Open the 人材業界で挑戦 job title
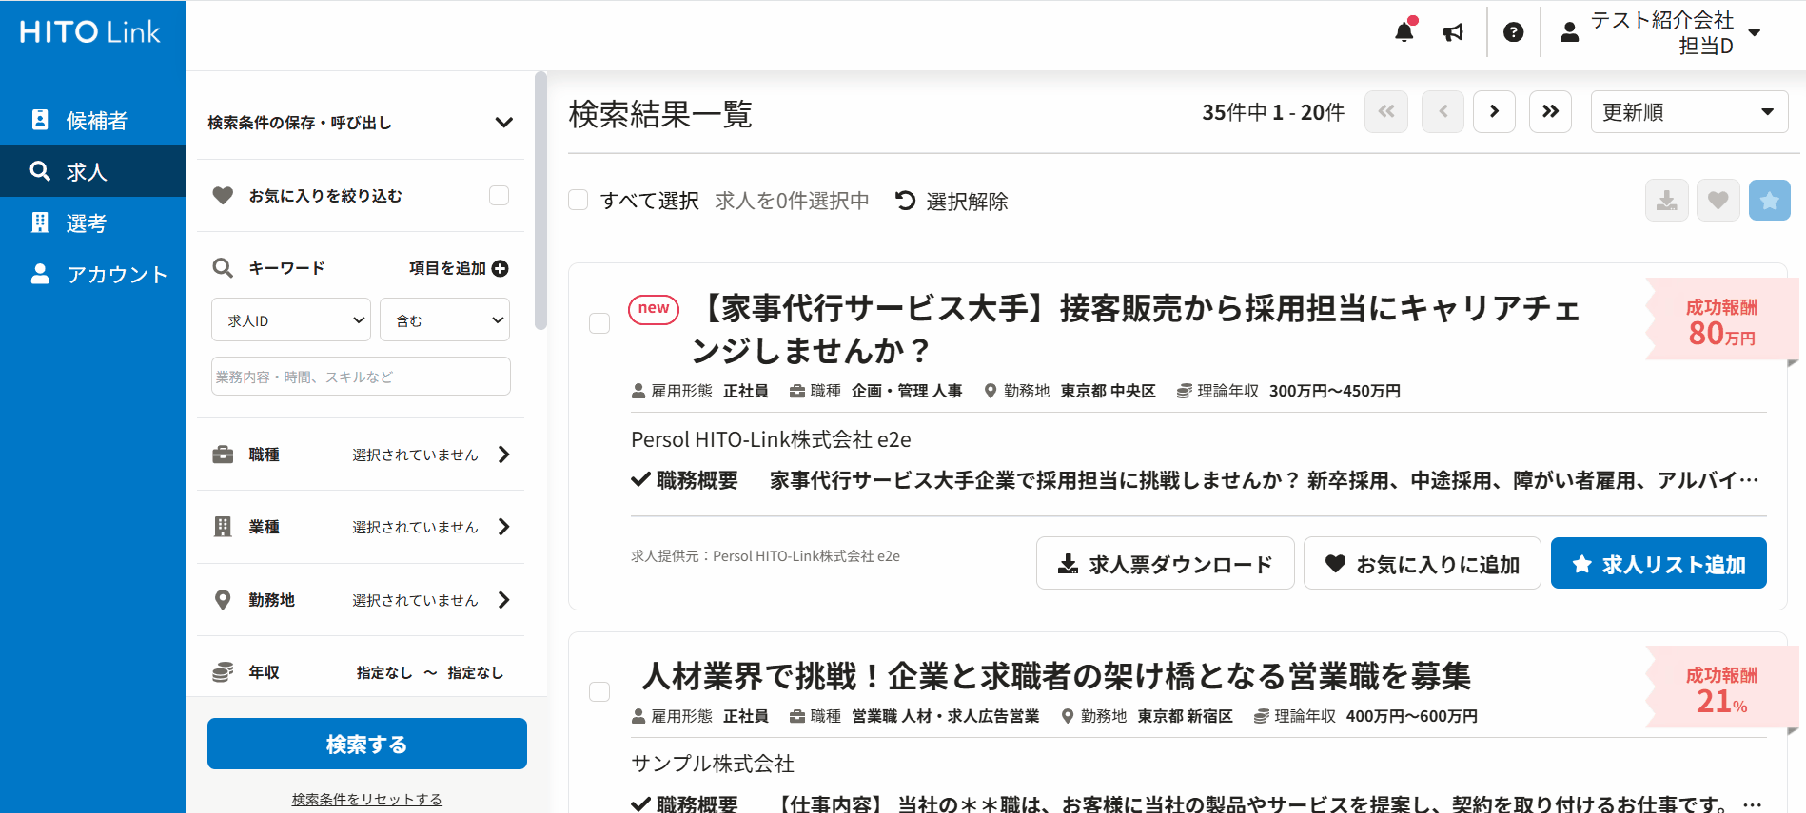Screen dimensions: 1806x813 click(1056, 676)
